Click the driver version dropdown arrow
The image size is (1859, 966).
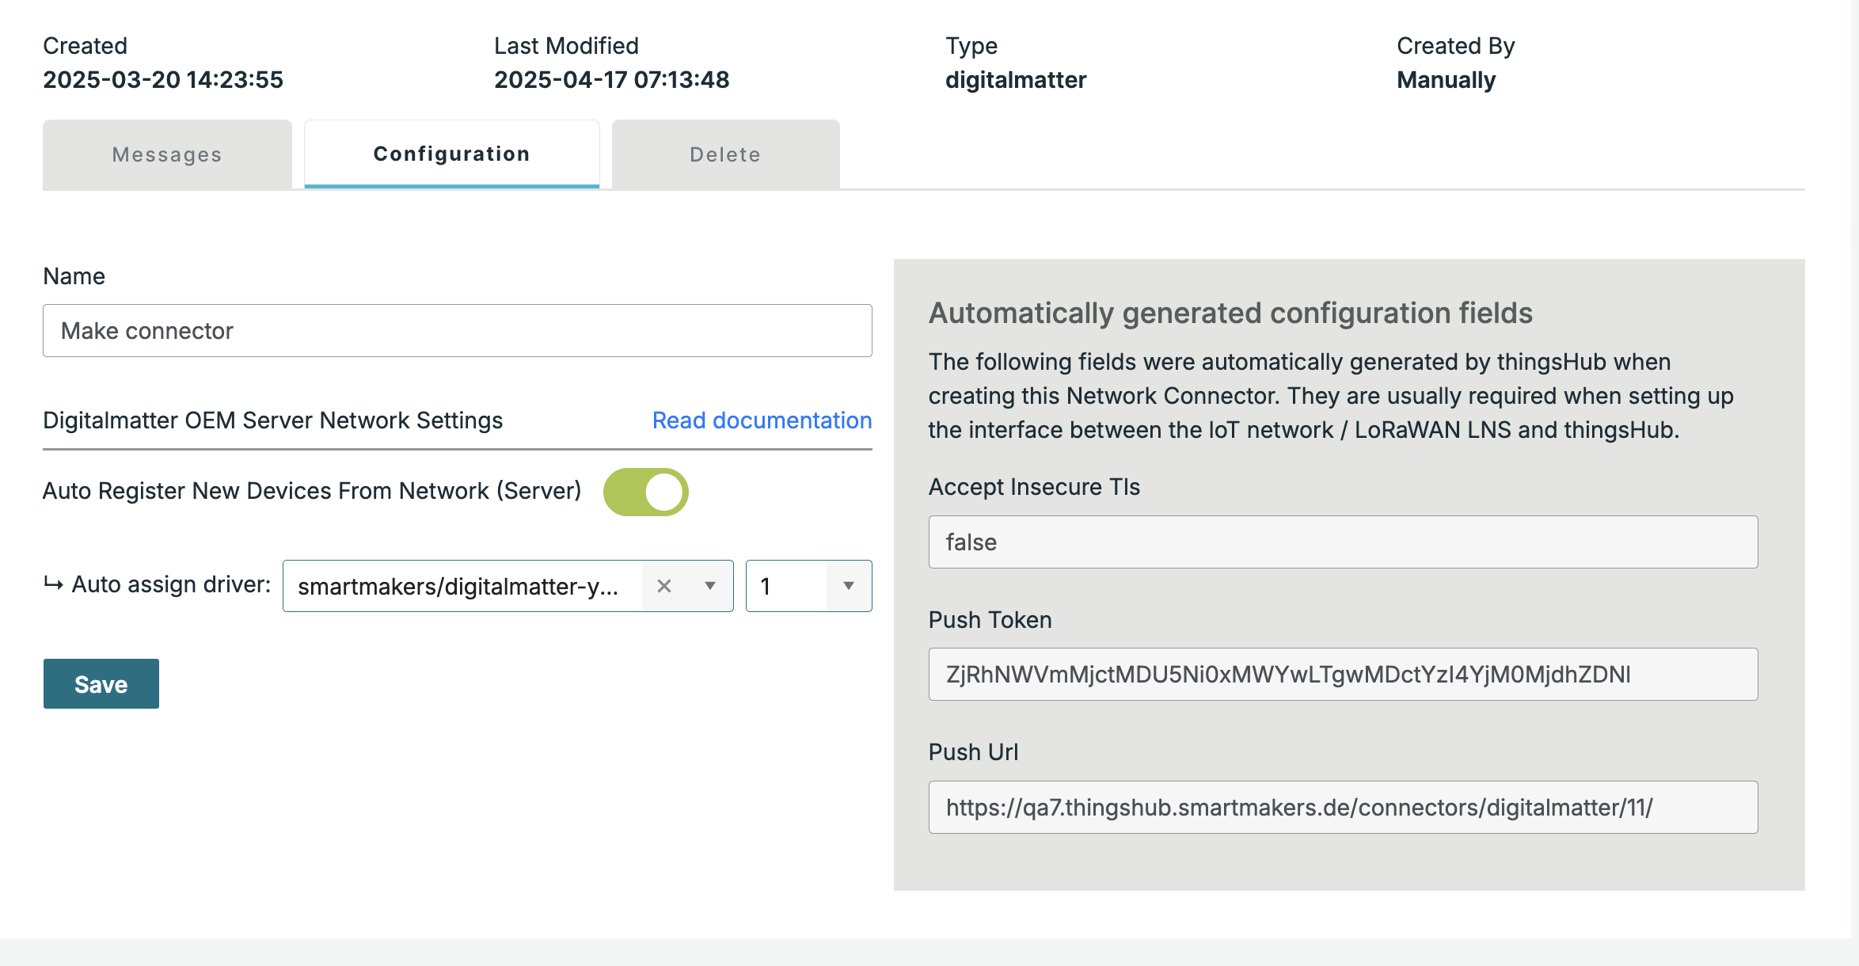pos(848,586)
